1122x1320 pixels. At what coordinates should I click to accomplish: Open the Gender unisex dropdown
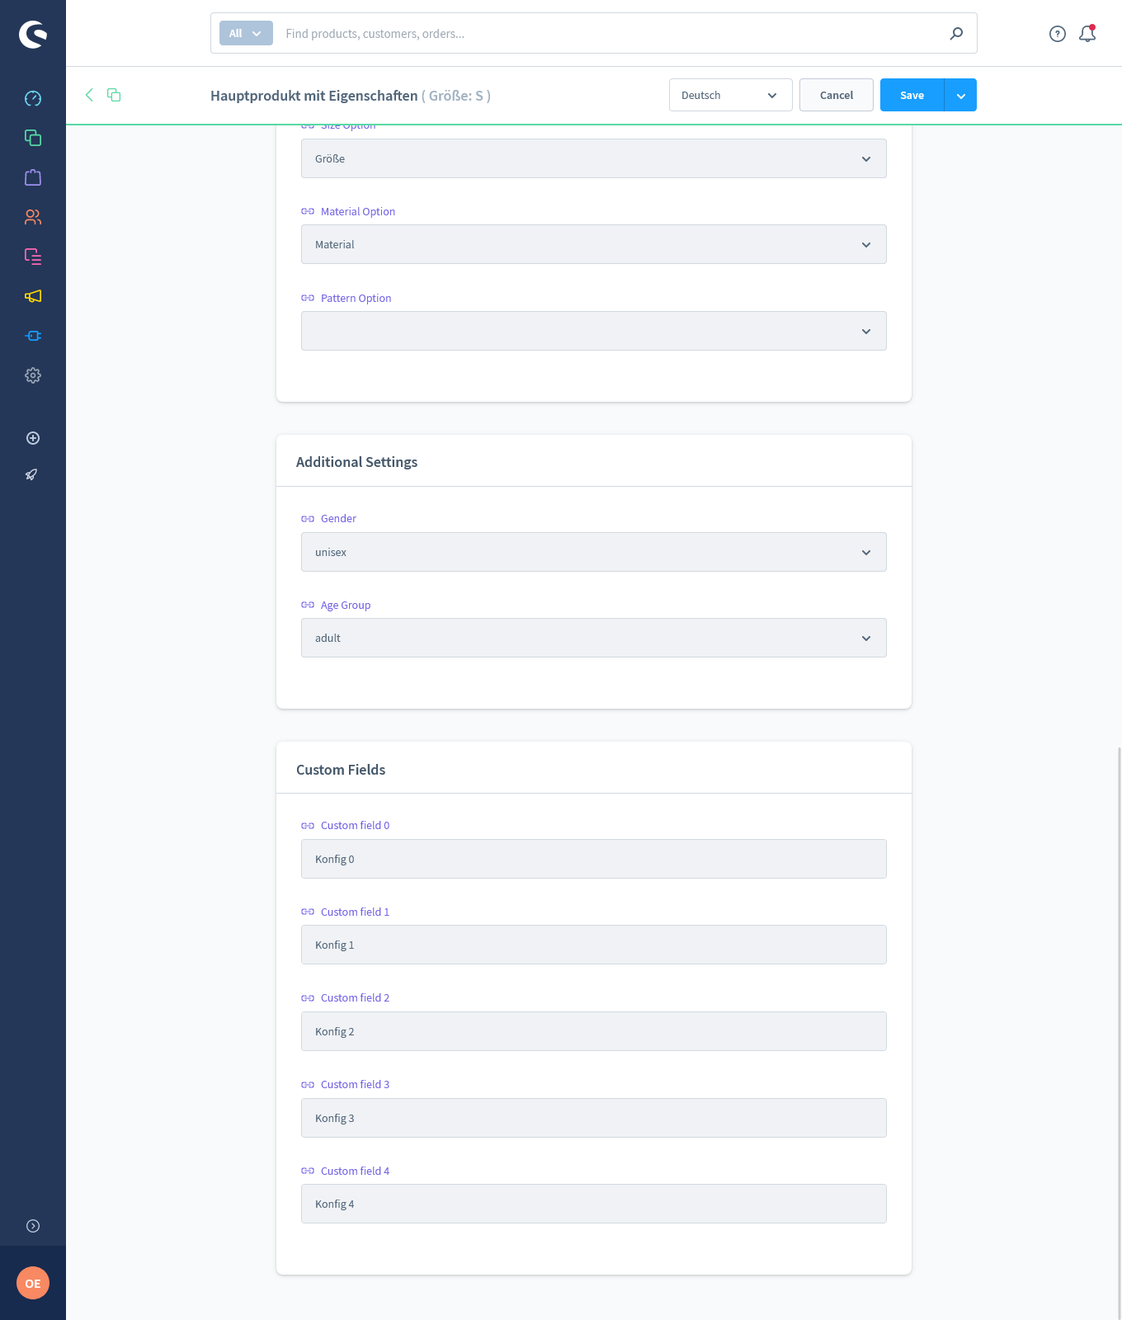point(594,552)
